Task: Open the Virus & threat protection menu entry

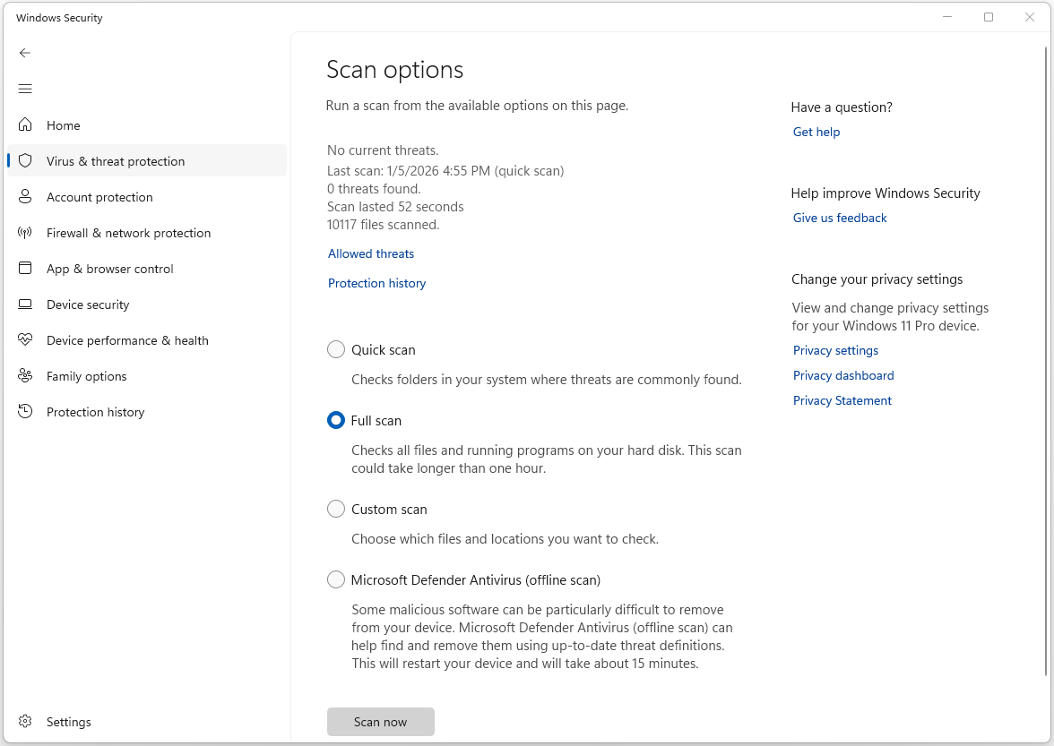Action: (x=115, y=160)
